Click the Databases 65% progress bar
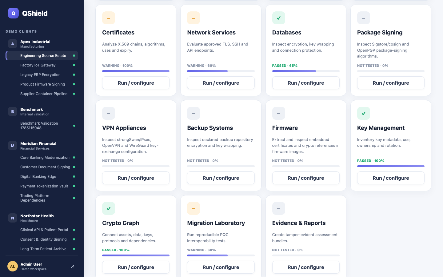The width and height of the screenshot is (443, 277). [x=306, y=71]
